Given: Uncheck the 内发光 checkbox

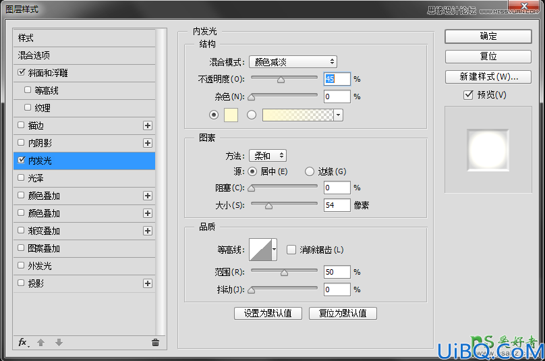Looking at the screenshot, I should click(x=22, y=160).
